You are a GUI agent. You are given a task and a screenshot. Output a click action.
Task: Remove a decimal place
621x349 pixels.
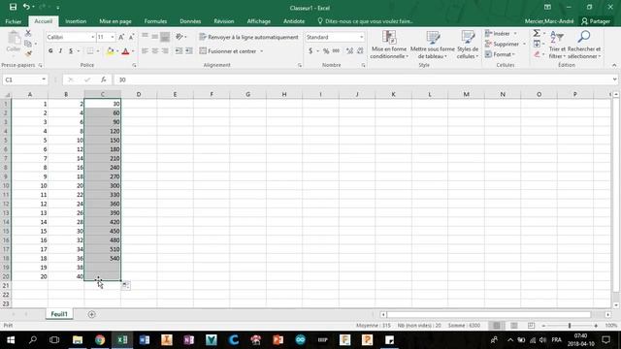[360, 51]
